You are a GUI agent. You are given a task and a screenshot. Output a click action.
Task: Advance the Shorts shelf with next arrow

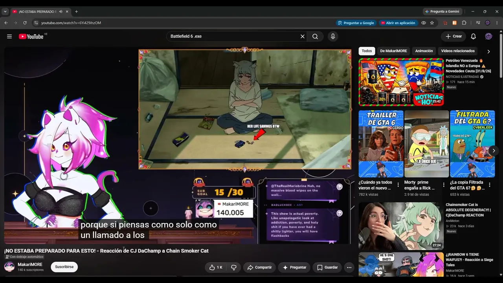click(x=494, y=151)
